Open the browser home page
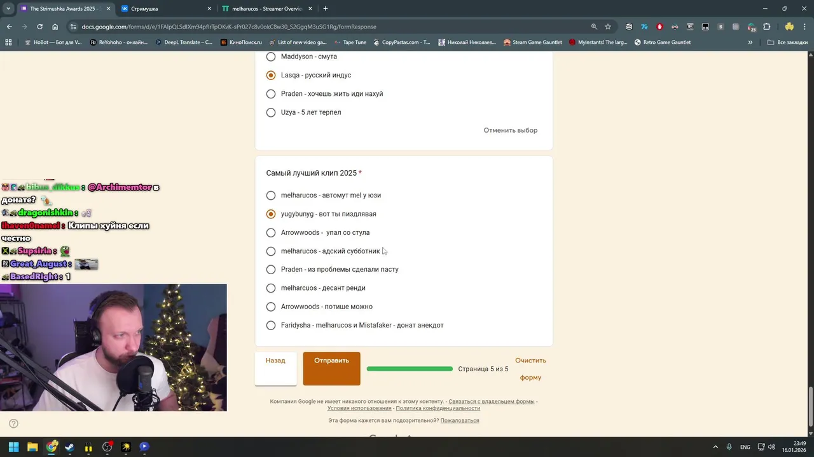The width and height of the screenshot is (814, 457). pos(55,27)
